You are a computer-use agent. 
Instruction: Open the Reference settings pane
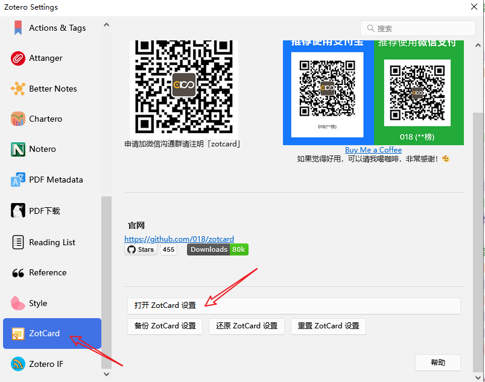click(x=52, y=272)
